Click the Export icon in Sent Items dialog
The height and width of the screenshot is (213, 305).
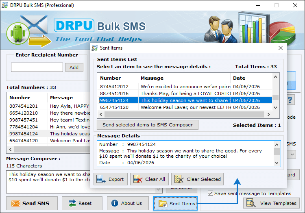pyautogui.click(x=101, y=179)
